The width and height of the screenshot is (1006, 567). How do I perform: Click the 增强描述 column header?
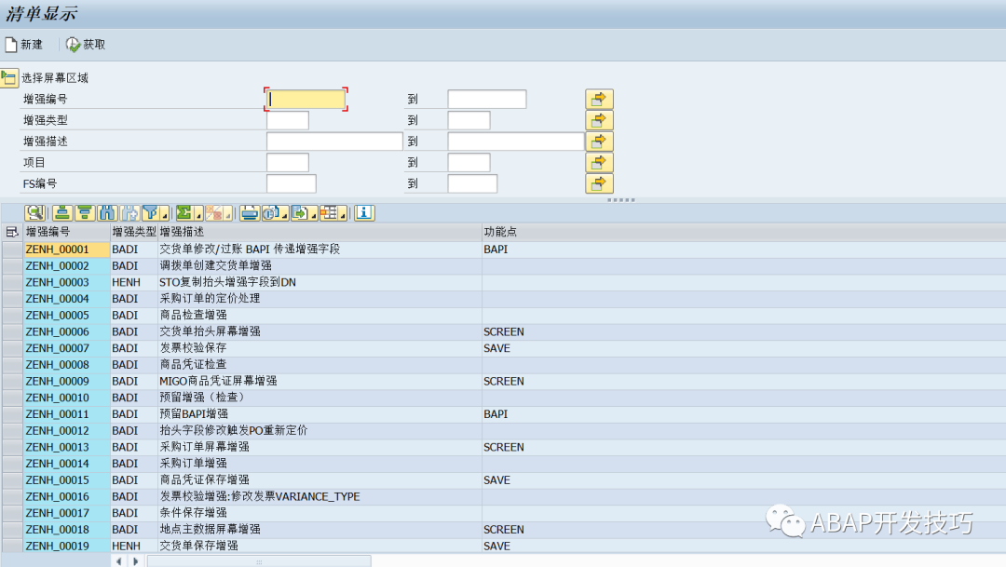point(319,232)
